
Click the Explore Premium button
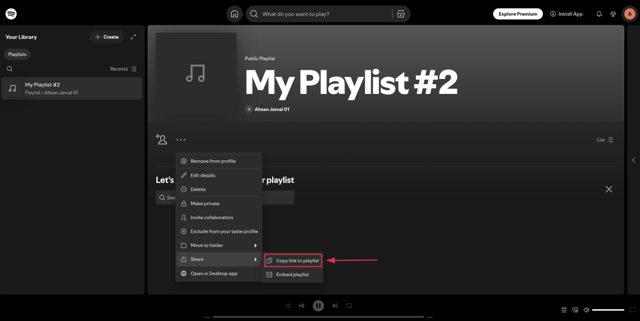(x=518, y=14)
